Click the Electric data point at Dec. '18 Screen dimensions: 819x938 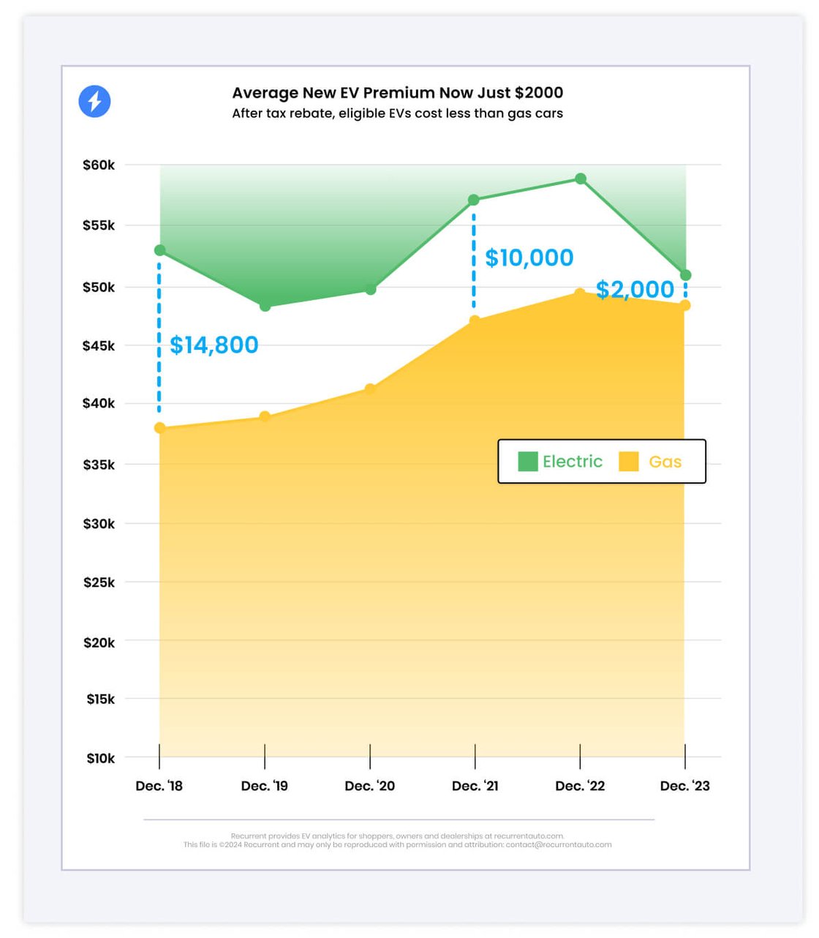click(x=160, y=250)
